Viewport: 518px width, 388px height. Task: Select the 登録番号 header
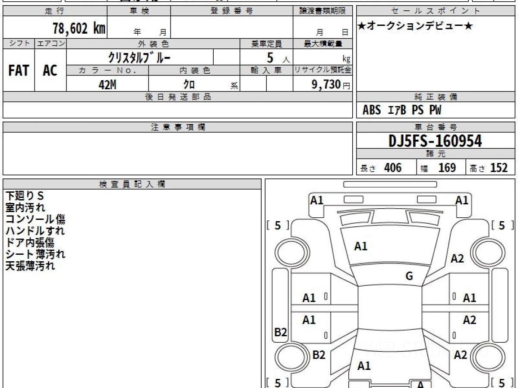coord(231,11)
